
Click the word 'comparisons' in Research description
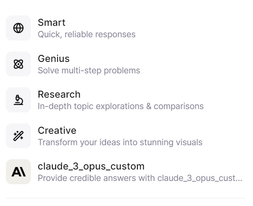pyautogui.click(x=179, y=107)
